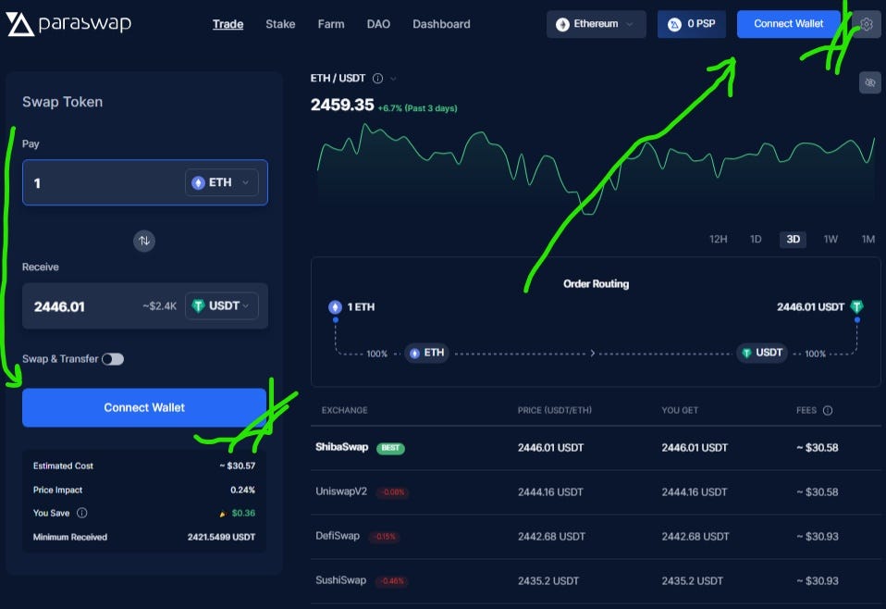Click Connect Wallet in swap panel
The height and width of the screenshot is (609, 886).
coord(144,407)
